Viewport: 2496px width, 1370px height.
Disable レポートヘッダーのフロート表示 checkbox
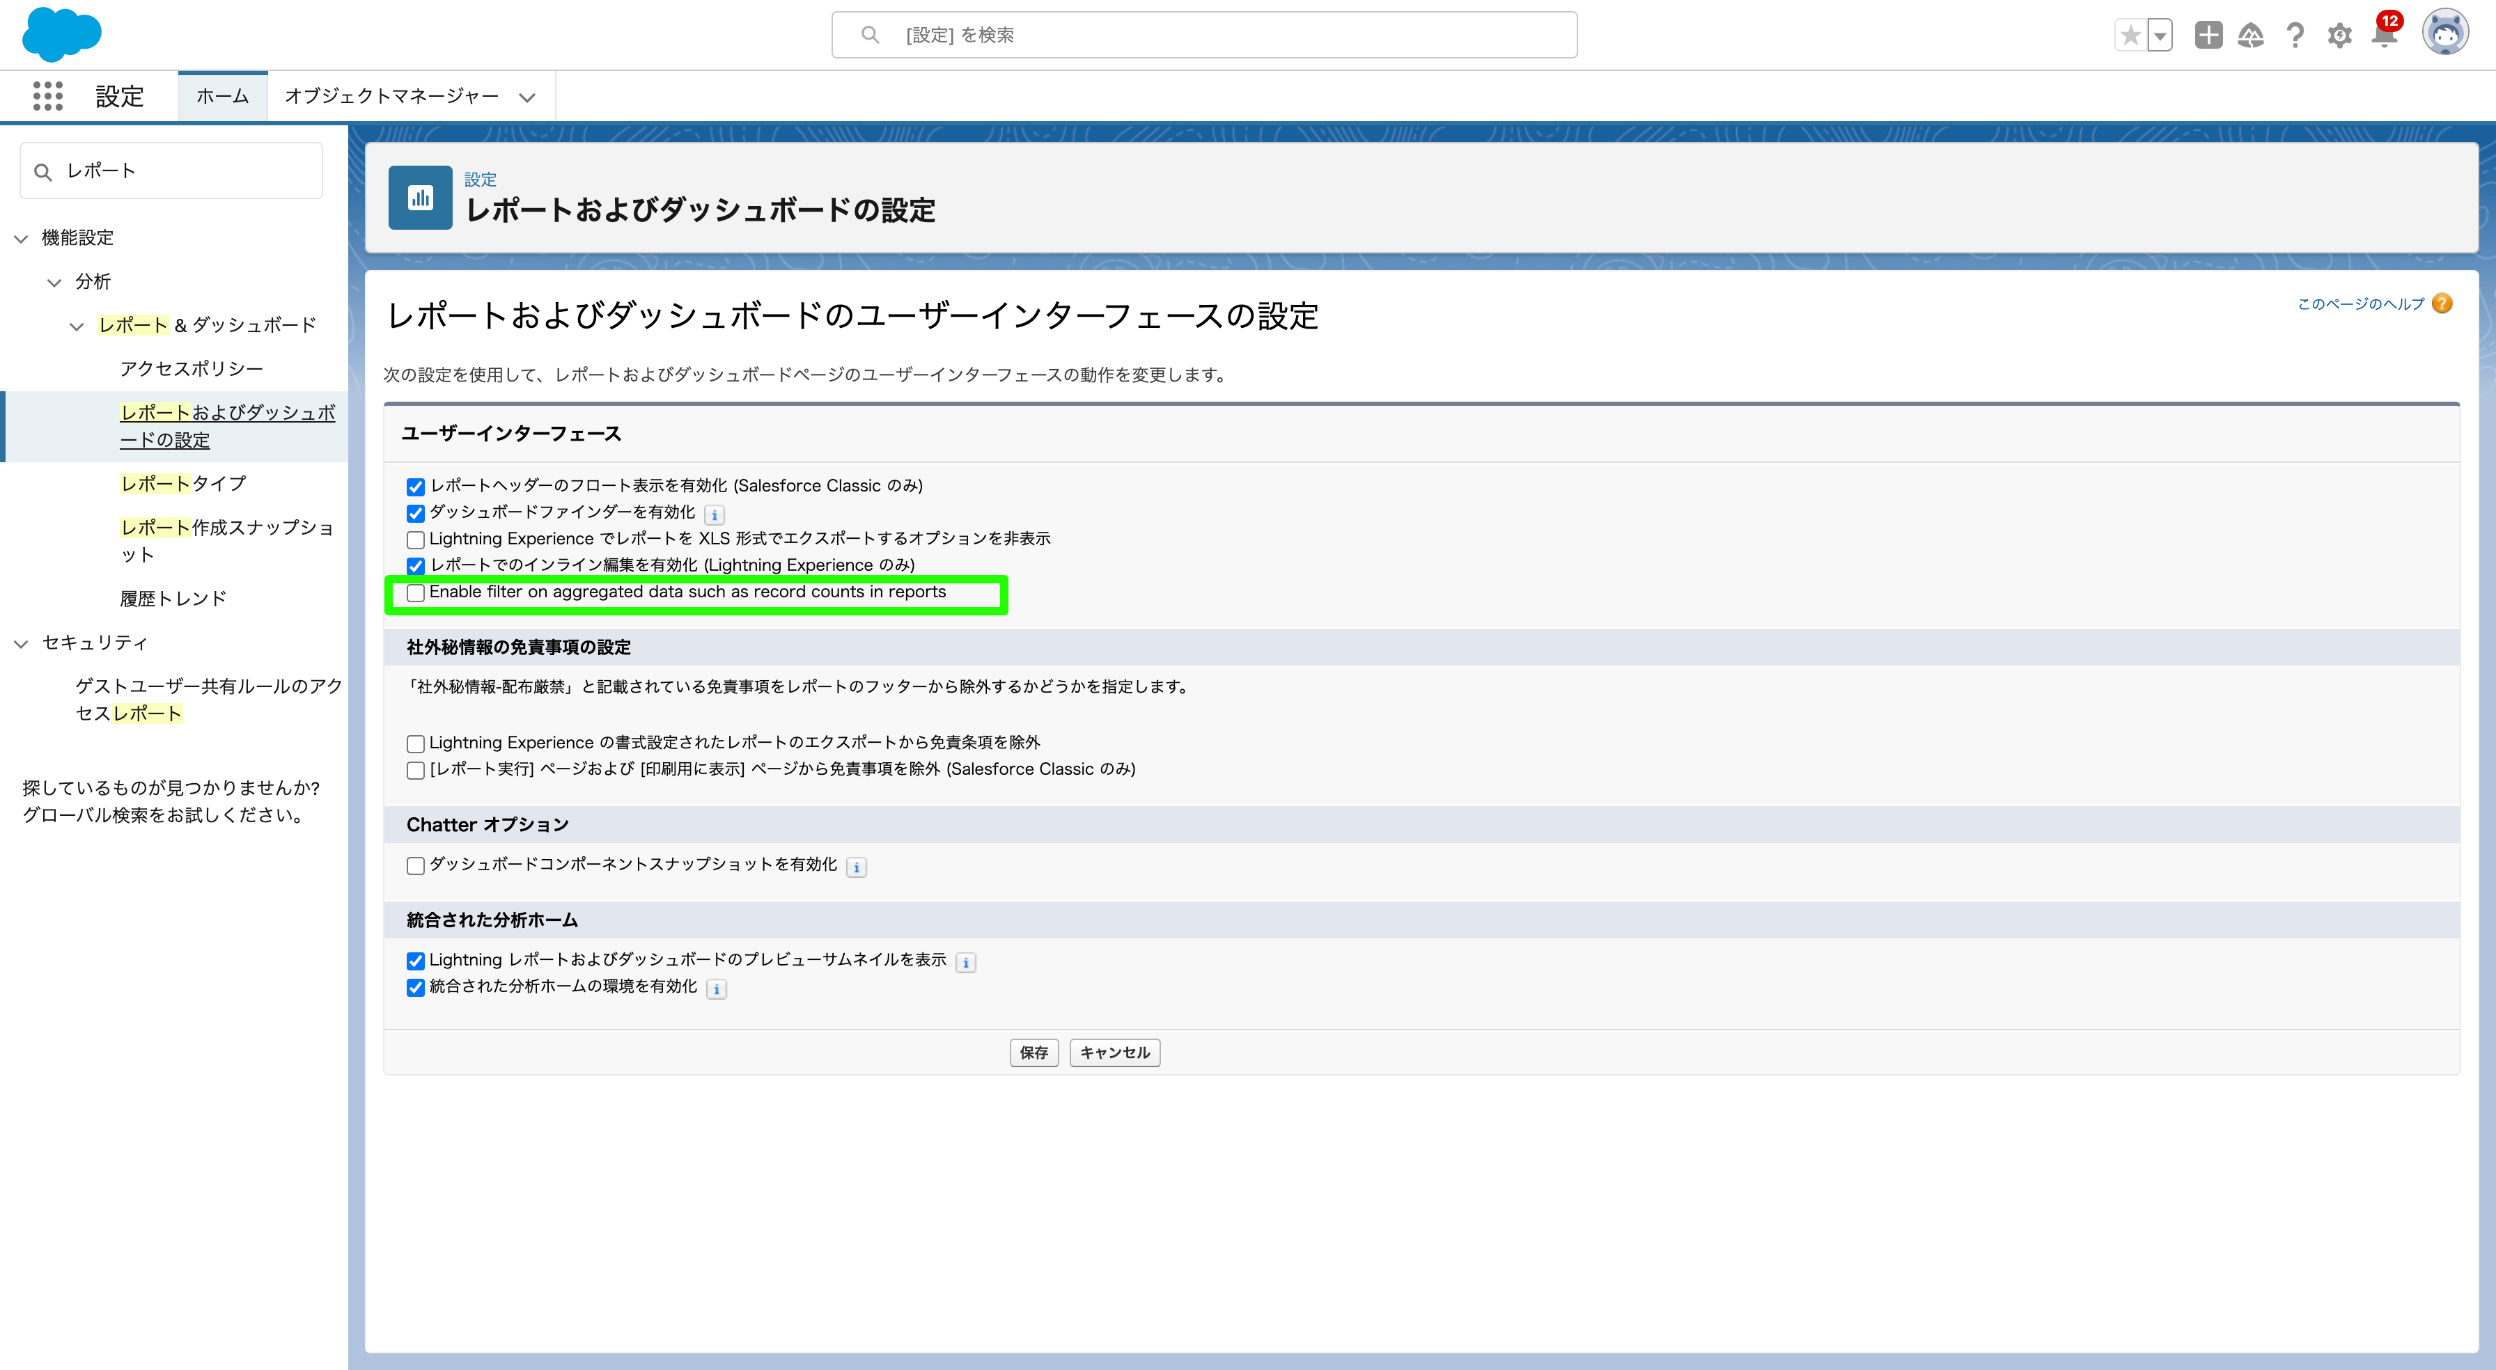[416, 485]
